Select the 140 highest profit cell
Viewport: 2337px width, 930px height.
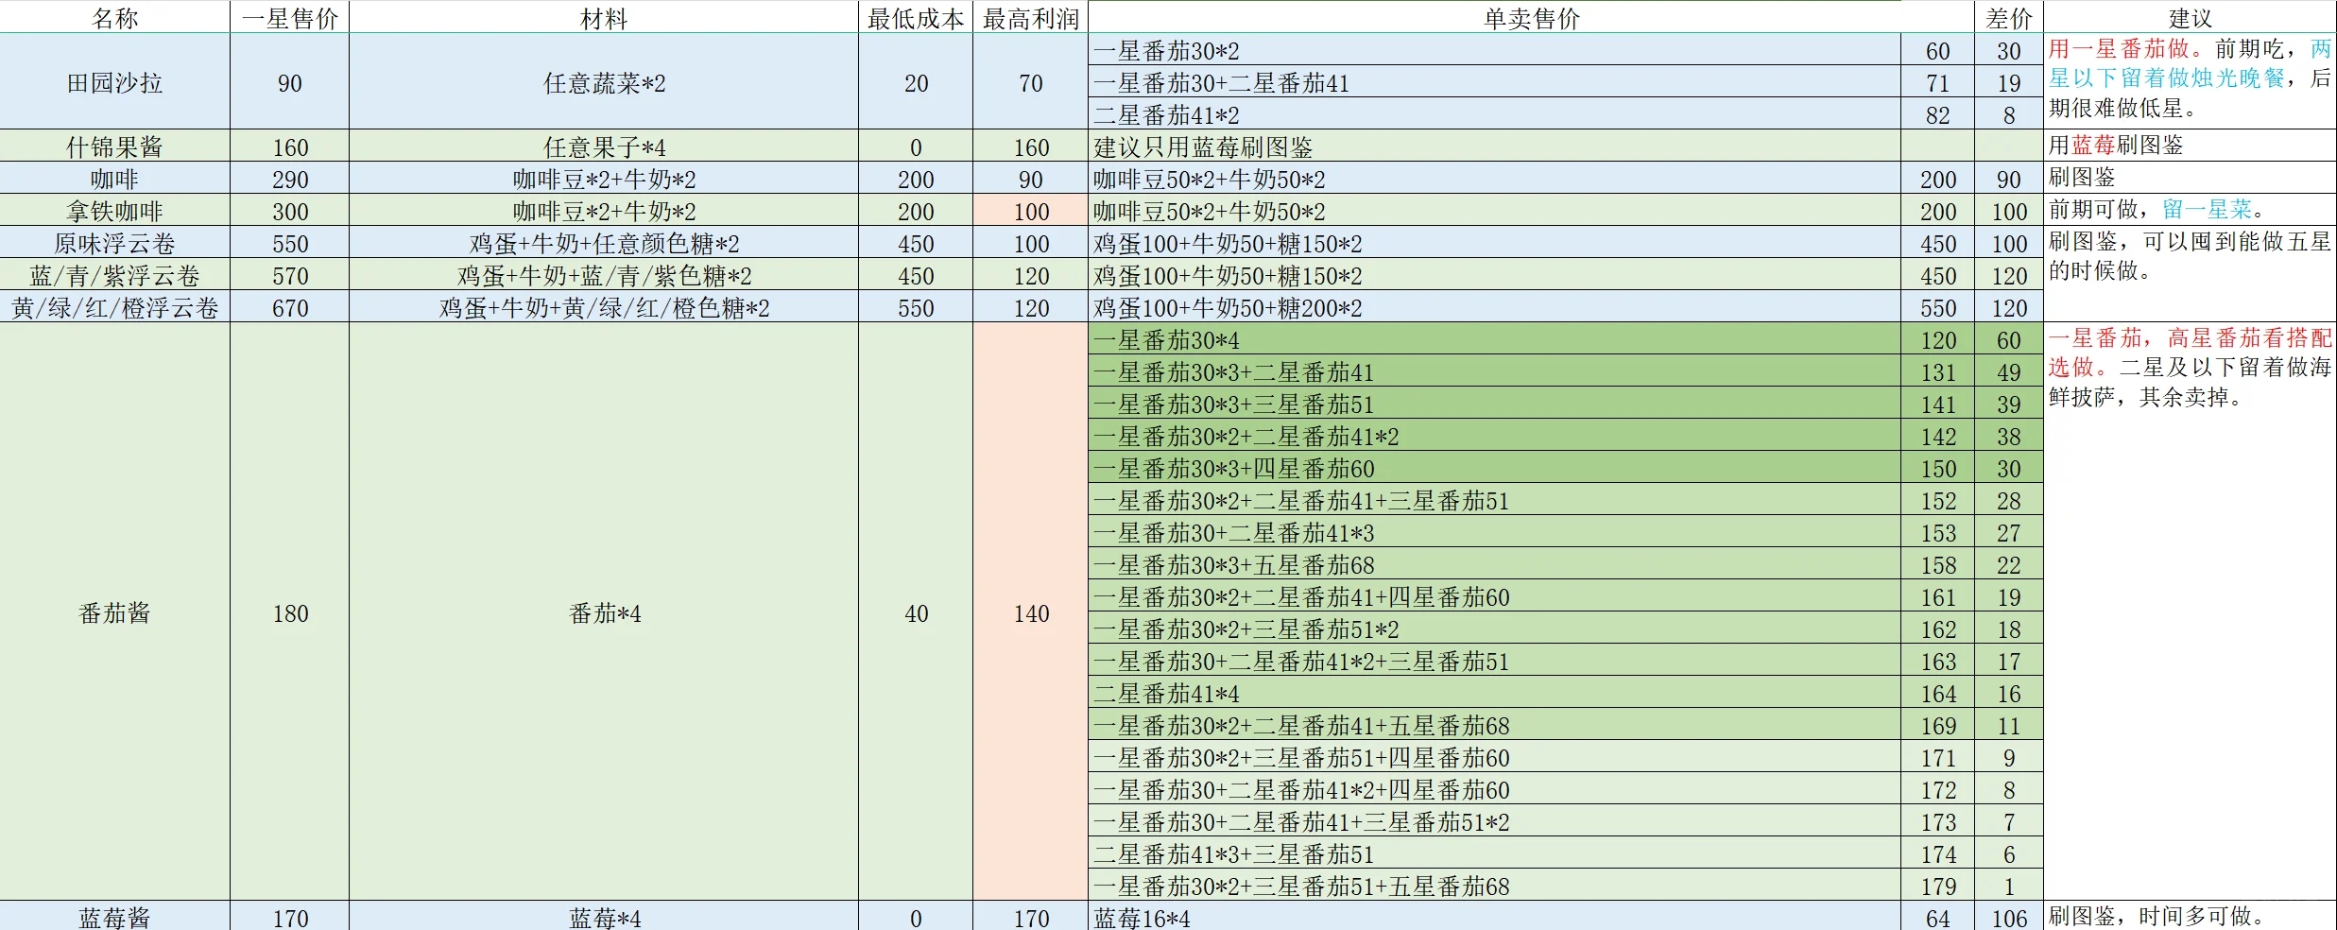pos(1030,612)
